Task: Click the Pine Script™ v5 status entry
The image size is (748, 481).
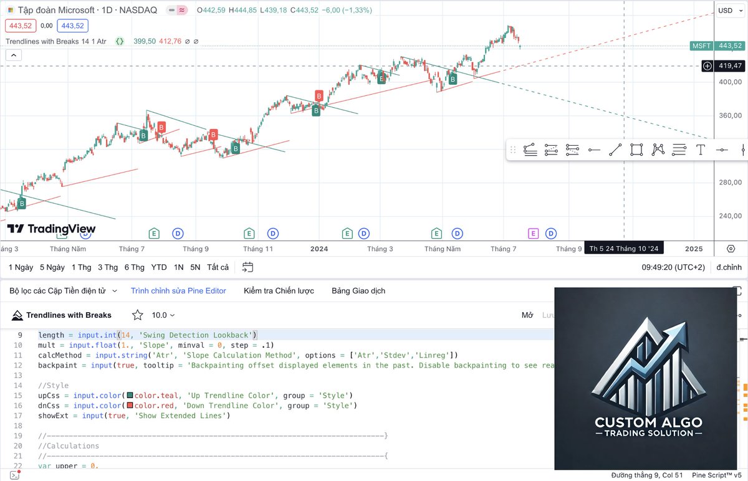Action: coord(717,475)
